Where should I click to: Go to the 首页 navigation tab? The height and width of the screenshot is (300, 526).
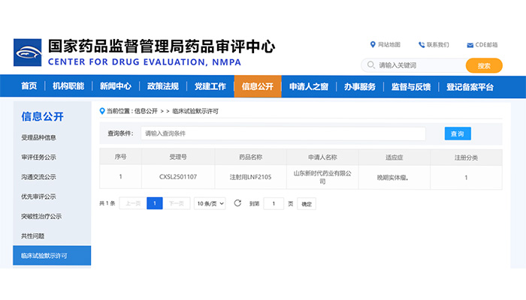[x=29, y=87]
